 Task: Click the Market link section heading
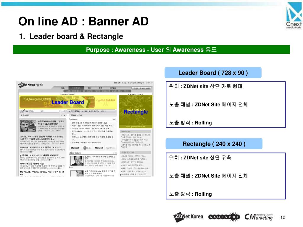(126, 132)
